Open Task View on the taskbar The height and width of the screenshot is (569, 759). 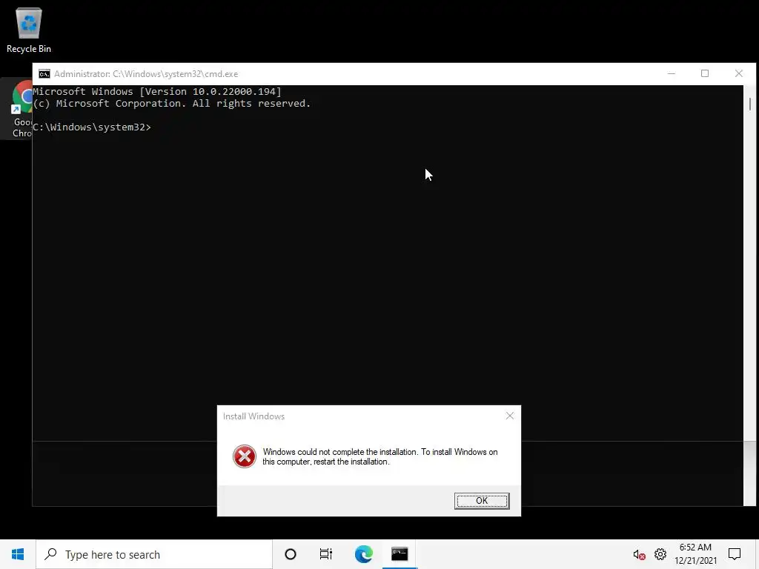pyautogui.click(x=326, y=554)
